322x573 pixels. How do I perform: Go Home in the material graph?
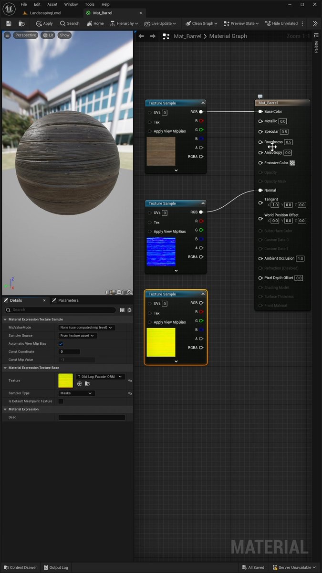pos(95,23)
